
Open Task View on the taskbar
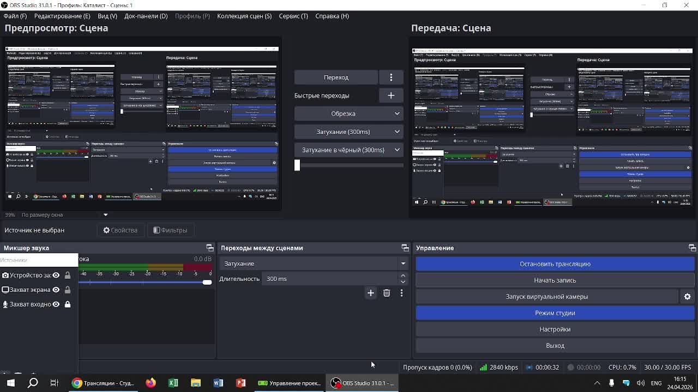pos(55,383)
